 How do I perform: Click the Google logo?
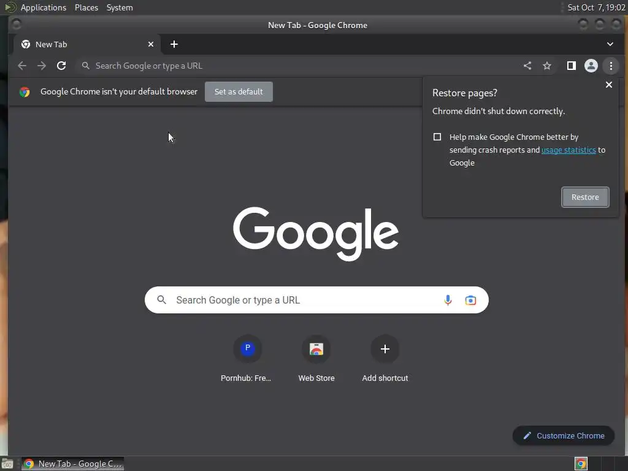point(316,234)
